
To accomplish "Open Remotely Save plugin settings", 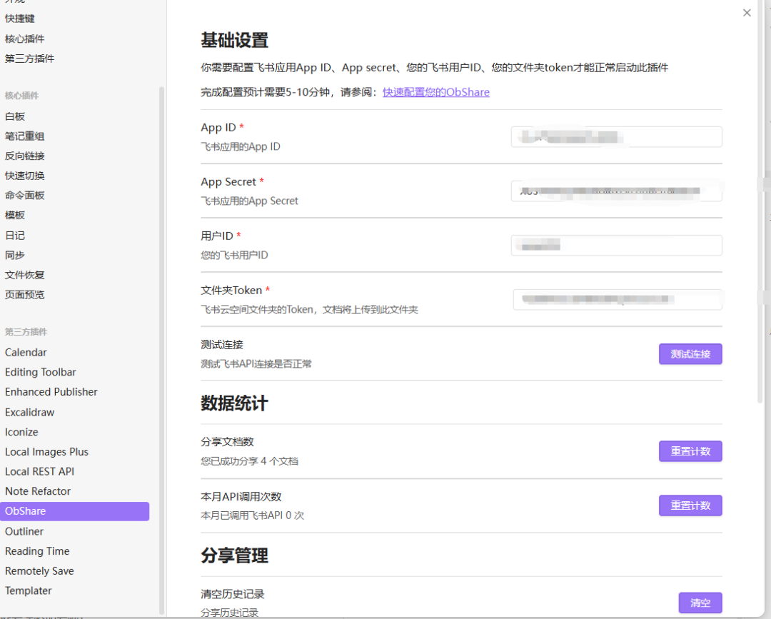I will click(x=39, y=571).
